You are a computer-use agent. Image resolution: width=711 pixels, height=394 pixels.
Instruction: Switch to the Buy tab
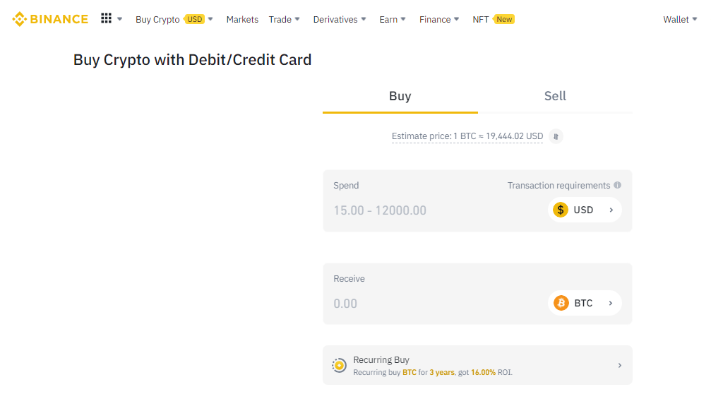[x=400, y=96]
